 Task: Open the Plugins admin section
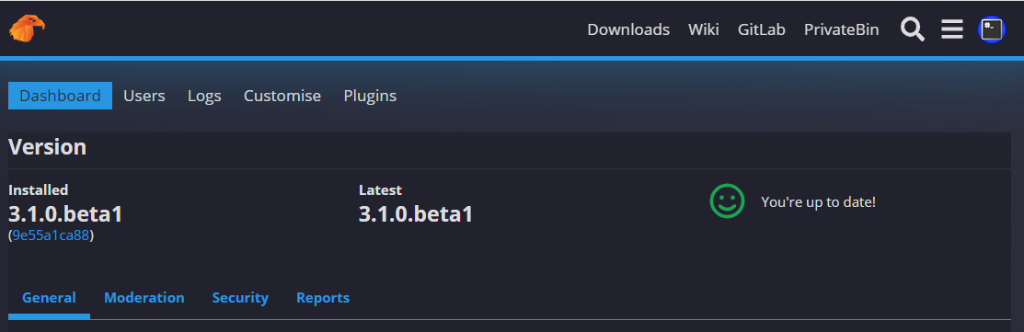[370, 96]
